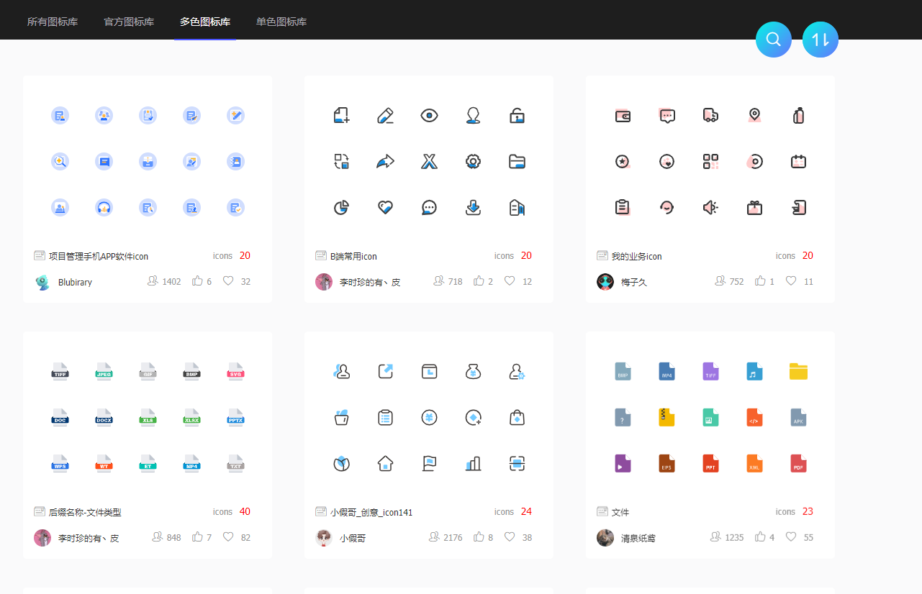
Task: Click the round search button
Action: (774, 39)
